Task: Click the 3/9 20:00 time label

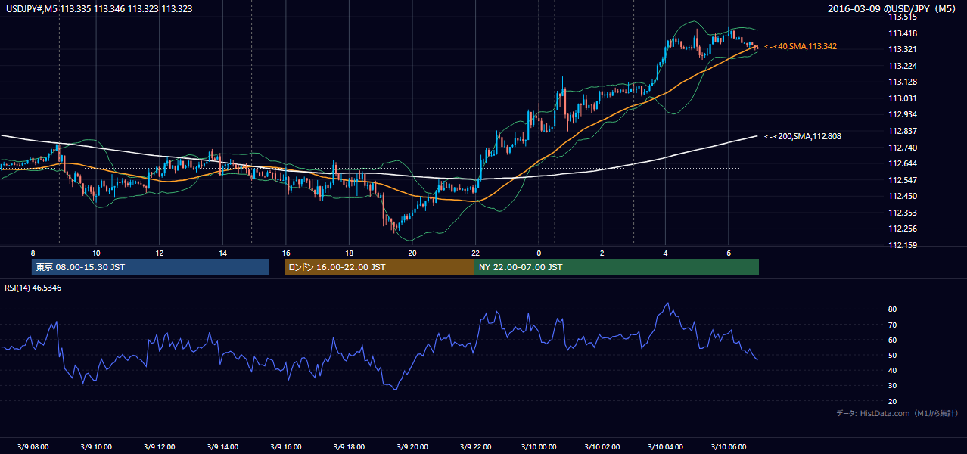Action: [x=412, y=447]
